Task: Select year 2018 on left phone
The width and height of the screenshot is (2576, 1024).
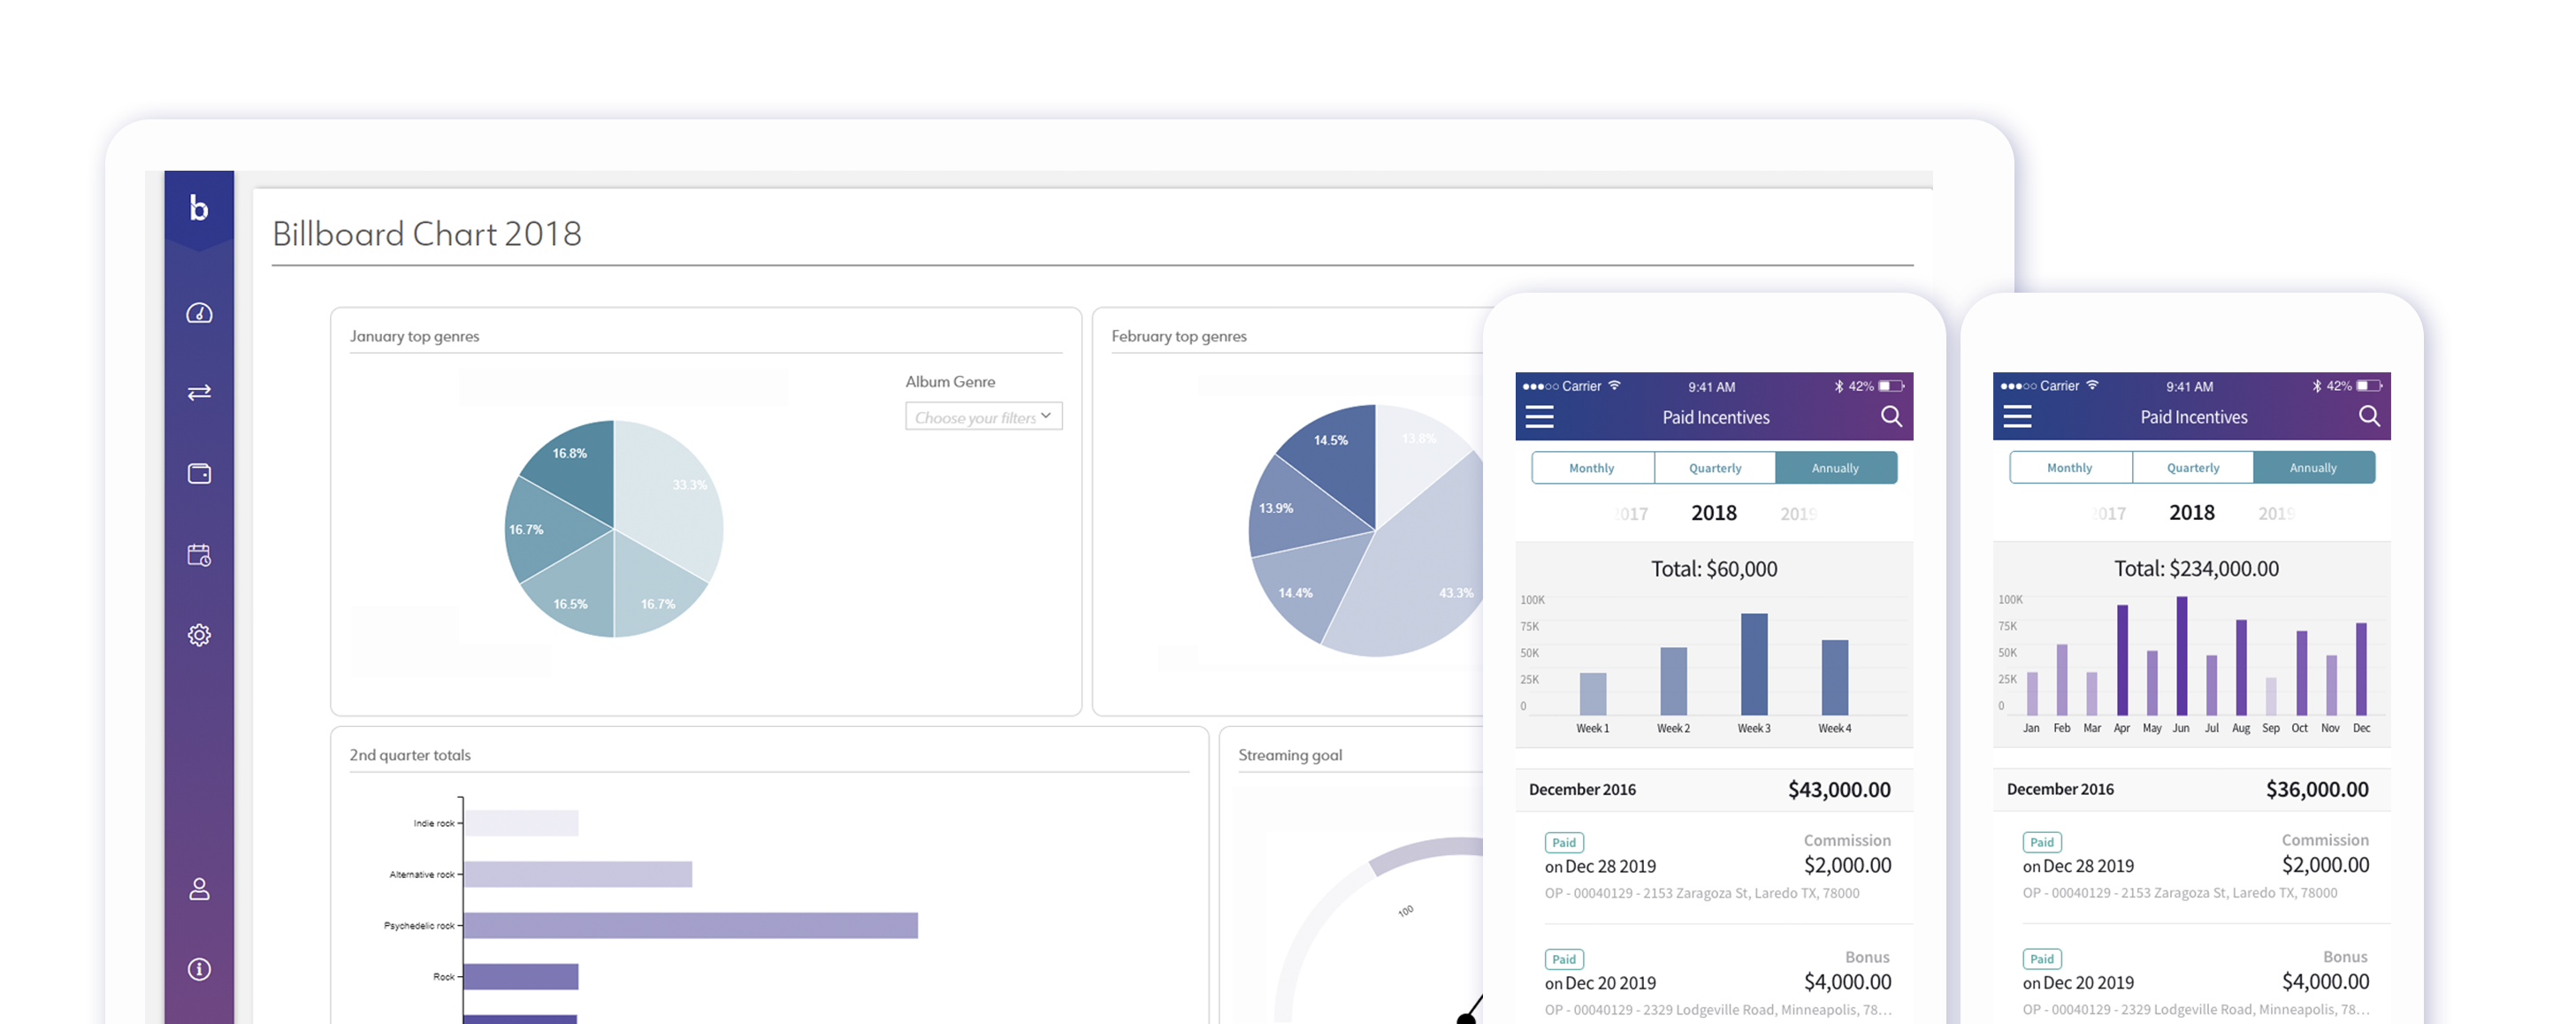Action: coord(1714,513)
